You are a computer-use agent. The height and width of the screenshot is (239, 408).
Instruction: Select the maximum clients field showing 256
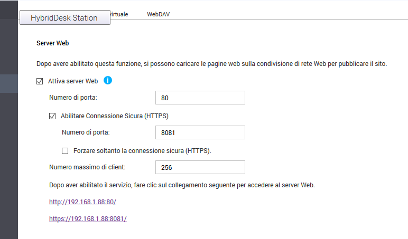(x=200, y=168)
